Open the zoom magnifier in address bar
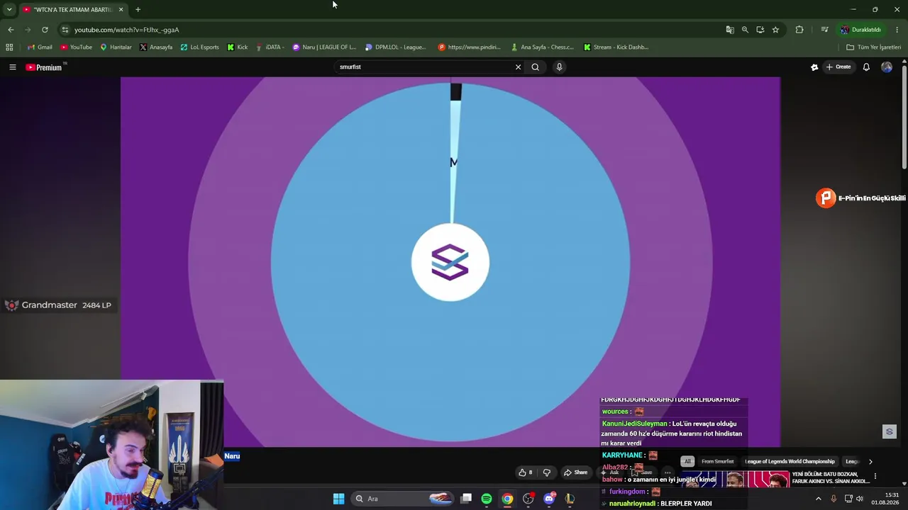The image size is (908, 510). coord(745,30)
